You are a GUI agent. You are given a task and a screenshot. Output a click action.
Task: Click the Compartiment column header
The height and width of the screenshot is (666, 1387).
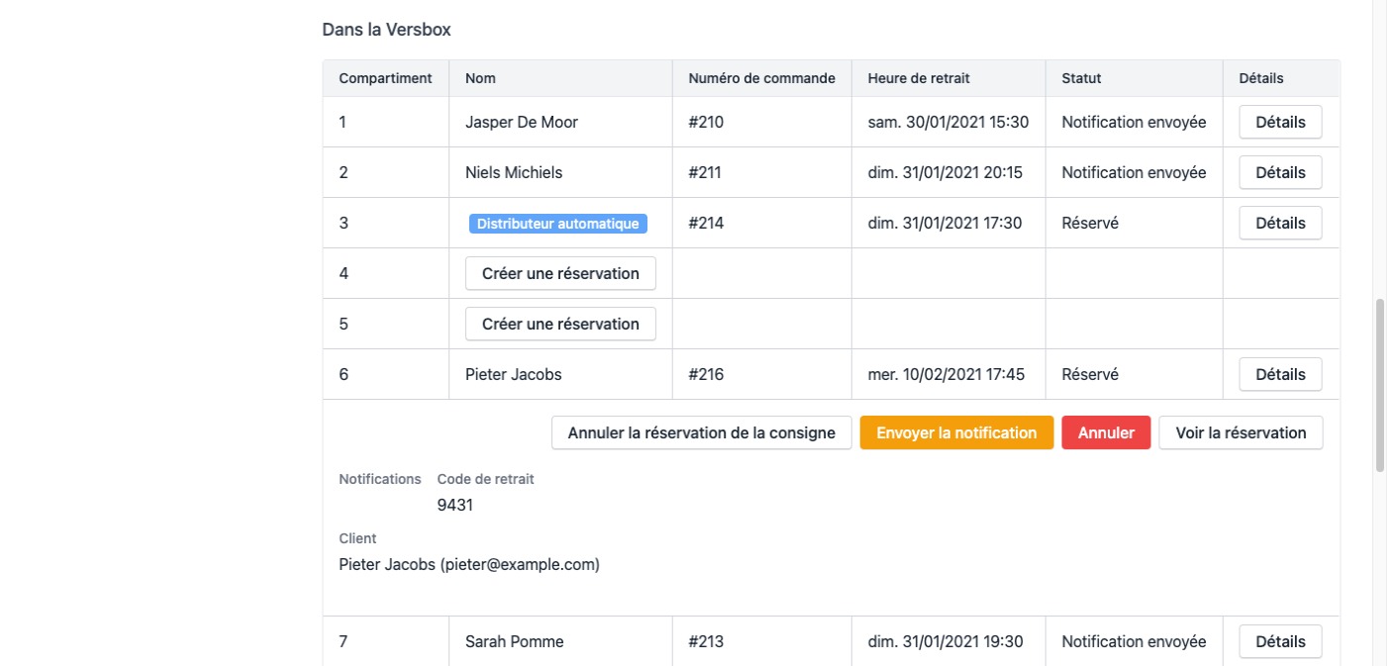(385, 78)
